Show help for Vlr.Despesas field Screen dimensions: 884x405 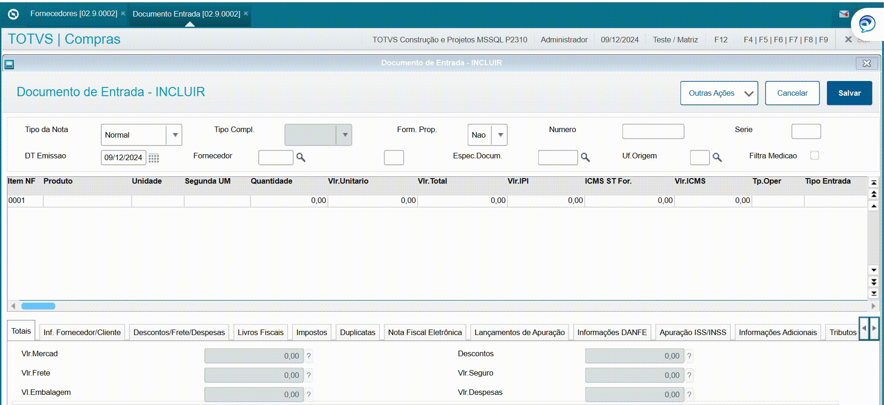(x=689, y=394)
